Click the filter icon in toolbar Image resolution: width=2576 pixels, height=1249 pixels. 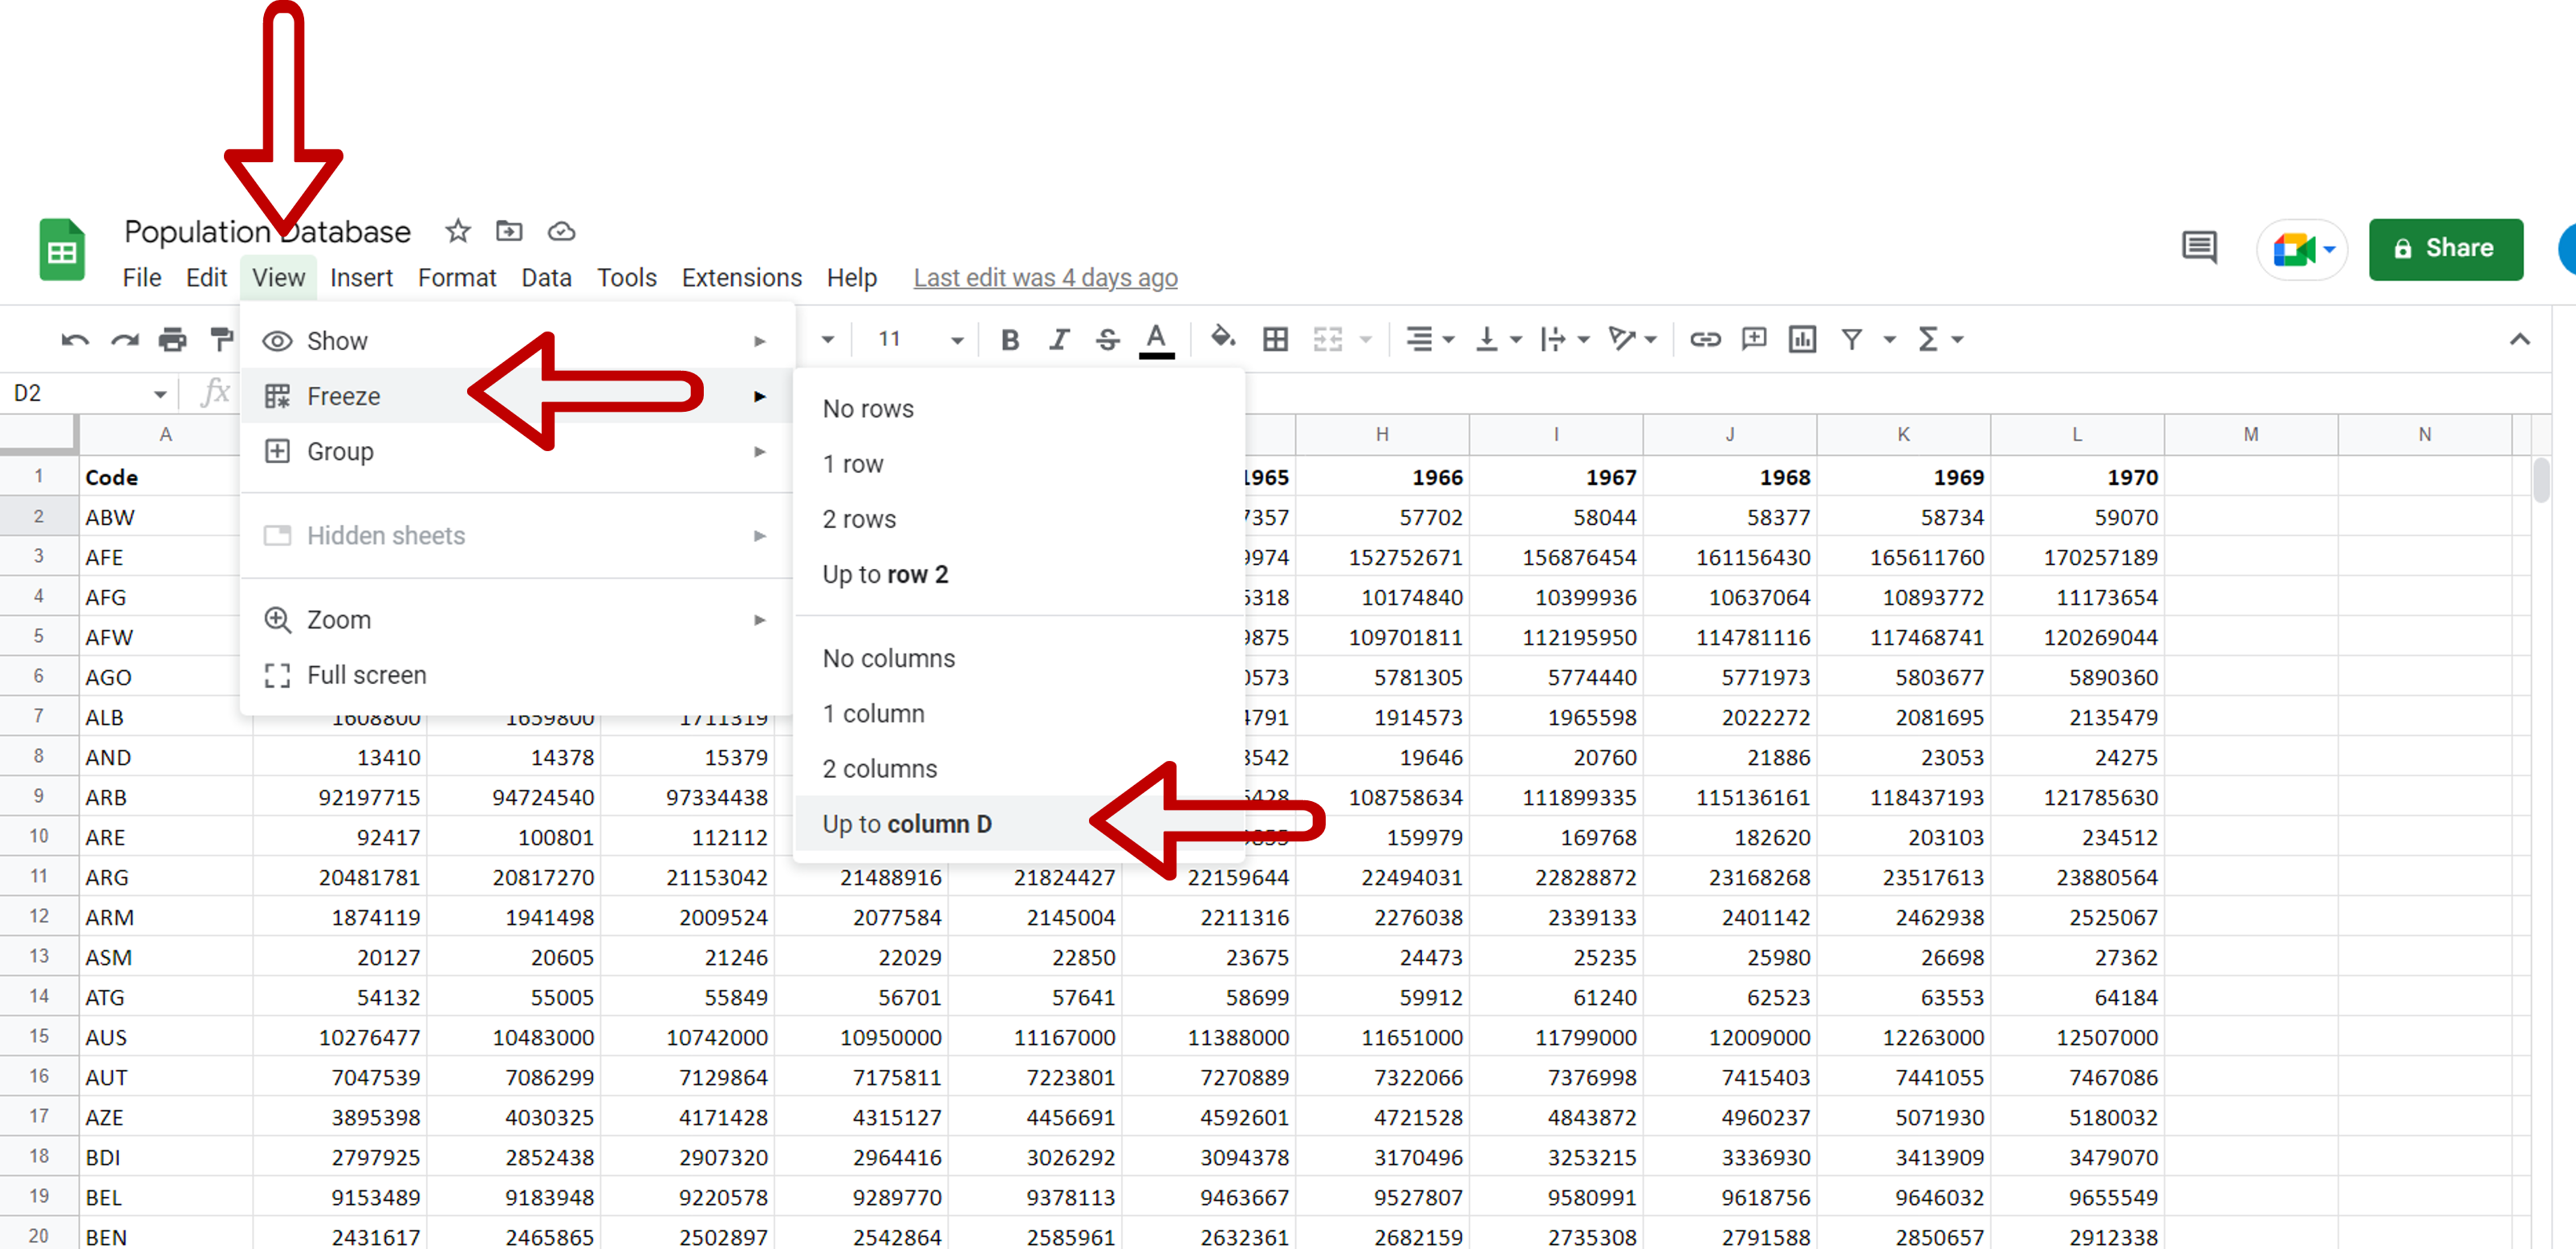(x=1853, y=339)
